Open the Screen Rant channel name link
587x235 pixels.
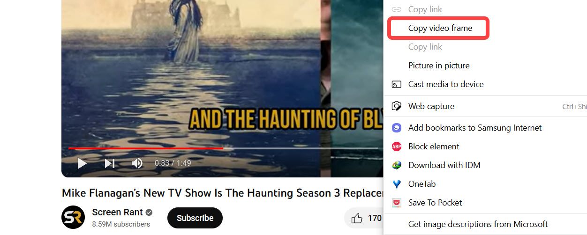tap(117, 212)
